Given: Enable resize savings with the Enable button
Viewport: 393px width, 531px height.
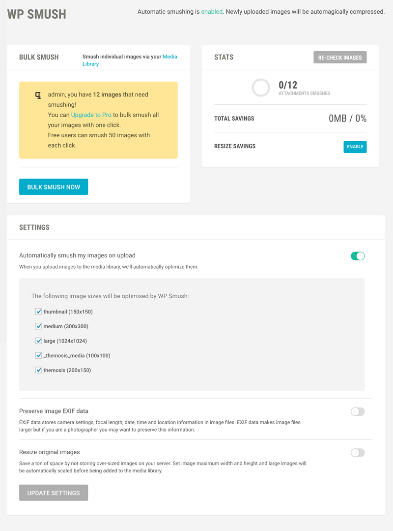Looking at the screenshot, I should (x=355, y=147).
